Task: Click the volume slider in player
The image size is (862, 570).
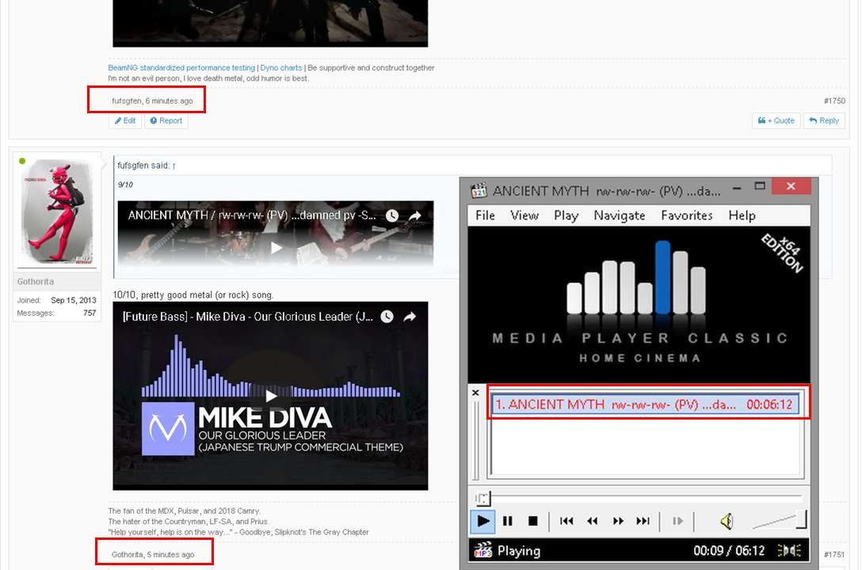Action: coord(780,521)
